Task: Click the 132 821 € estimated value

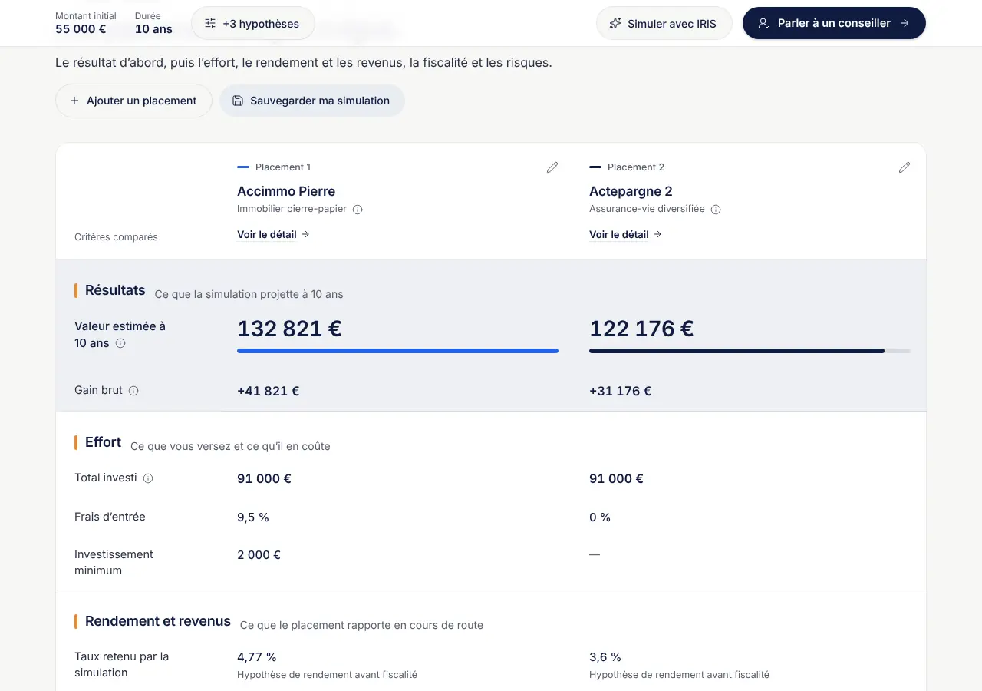Action: click(x=289, y=329)
